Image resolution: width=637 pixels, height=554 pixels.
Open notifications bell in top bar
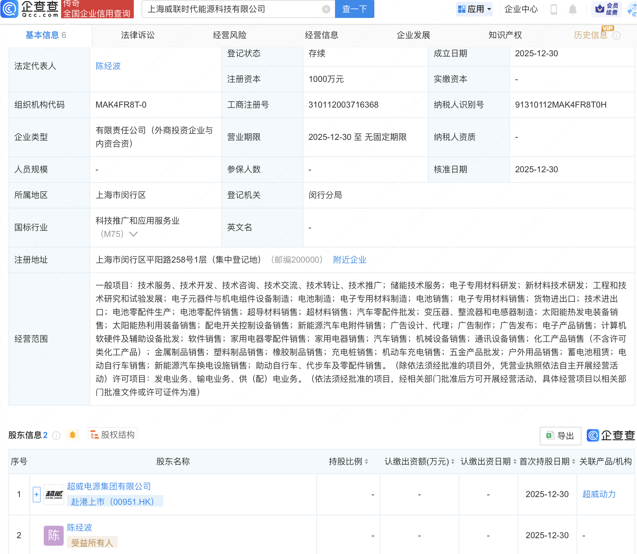pyautogui.click(x=572, y=9)
